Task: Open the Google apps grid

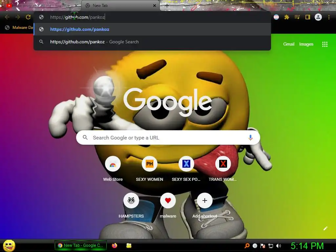Action: tap(325, 44)
